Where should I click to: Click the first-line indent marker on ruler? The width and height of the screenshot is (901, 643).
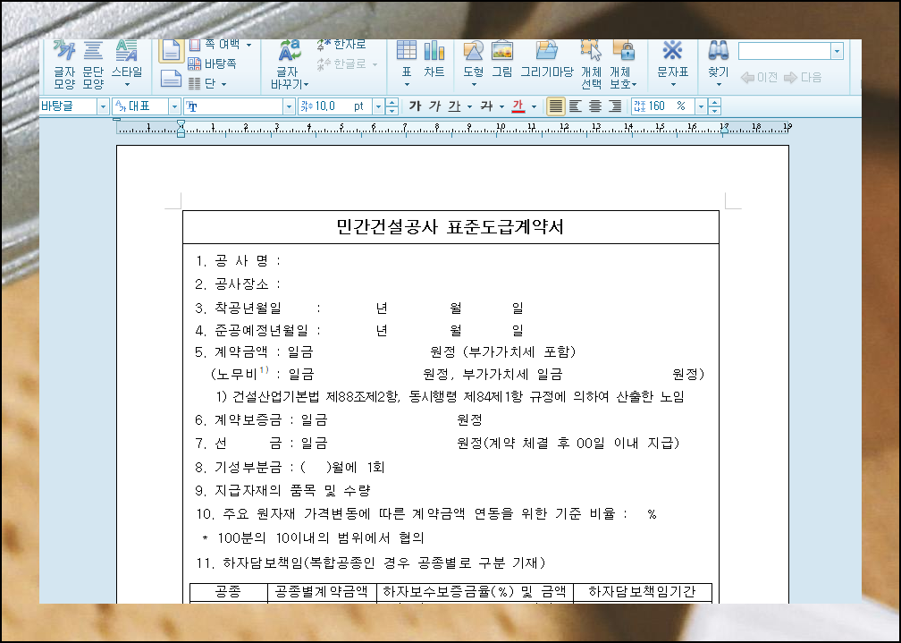(x=181, y=123)
